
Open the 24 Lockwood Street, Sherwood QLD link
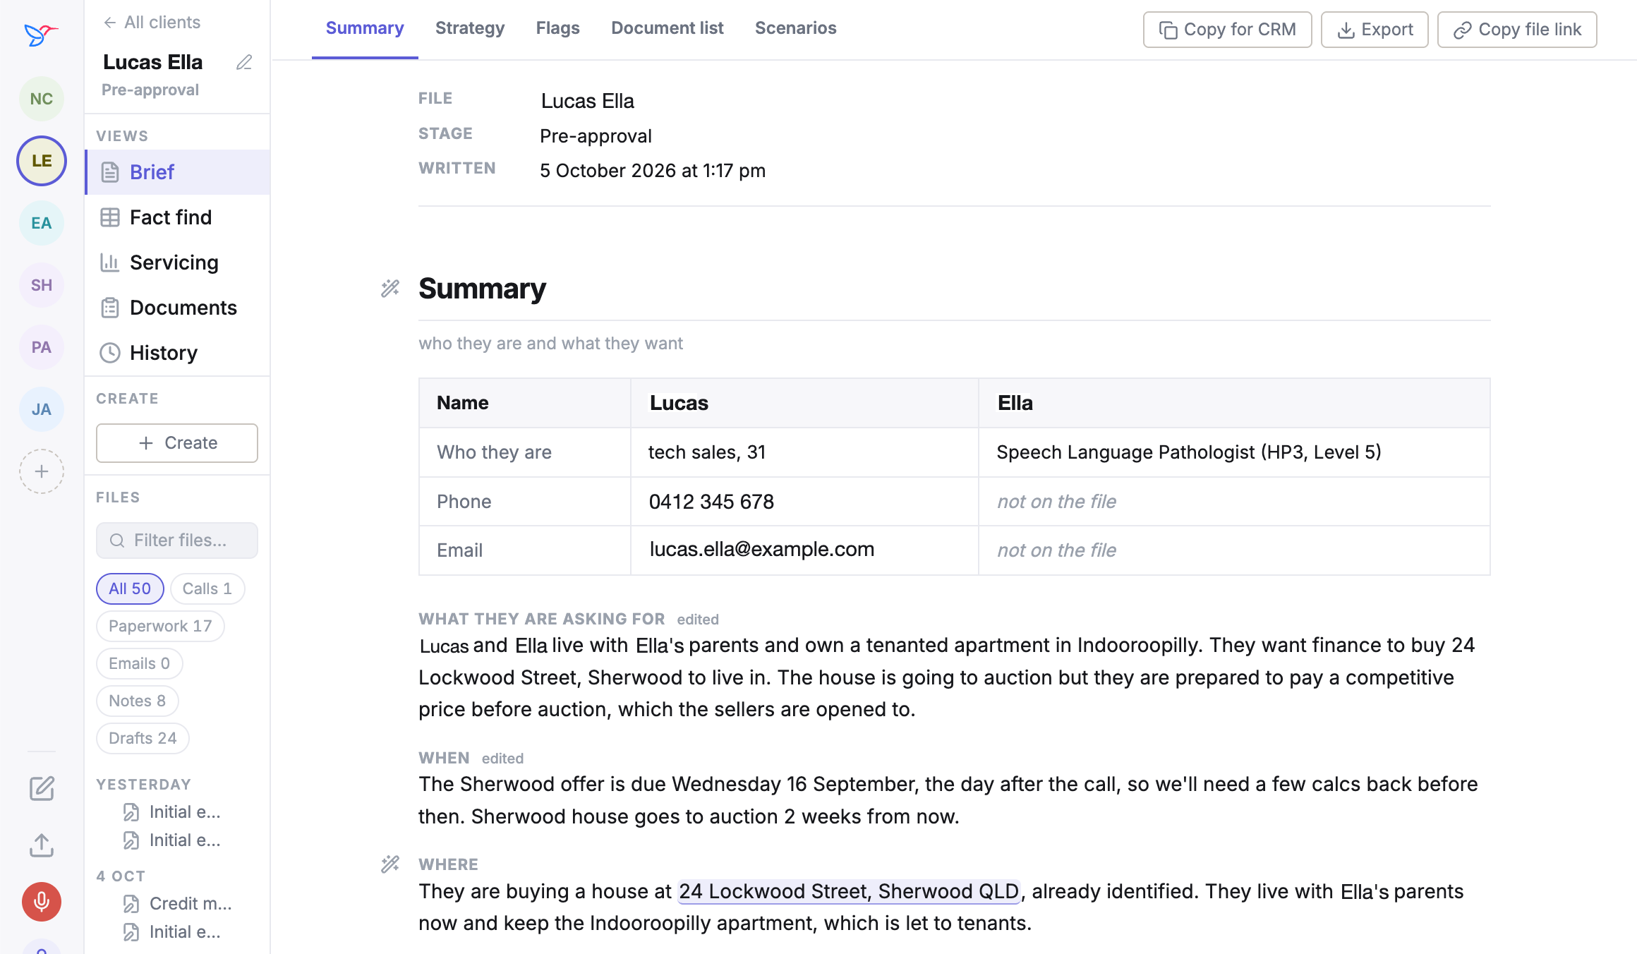click(x=849, y=891)
